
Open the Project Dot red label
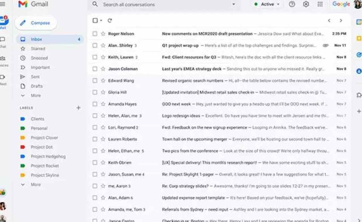click(42, 147)
